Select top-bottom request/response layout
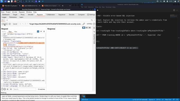The width and height of the screenshot is (180, 101). point(87,27)
